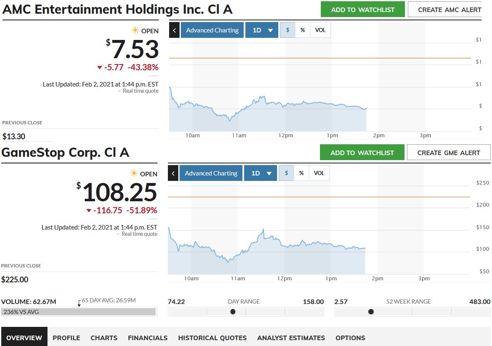
Task: Show volume on the AMC chart
Action: pyautogui.click(x=320, y=30)
